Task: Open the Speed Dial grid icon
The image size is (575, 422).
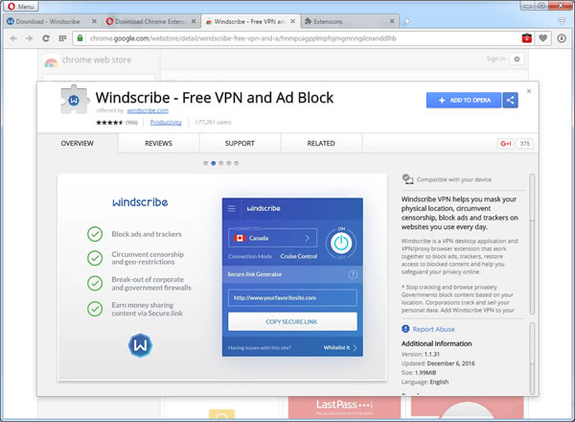Action: [x=62, y=38]
